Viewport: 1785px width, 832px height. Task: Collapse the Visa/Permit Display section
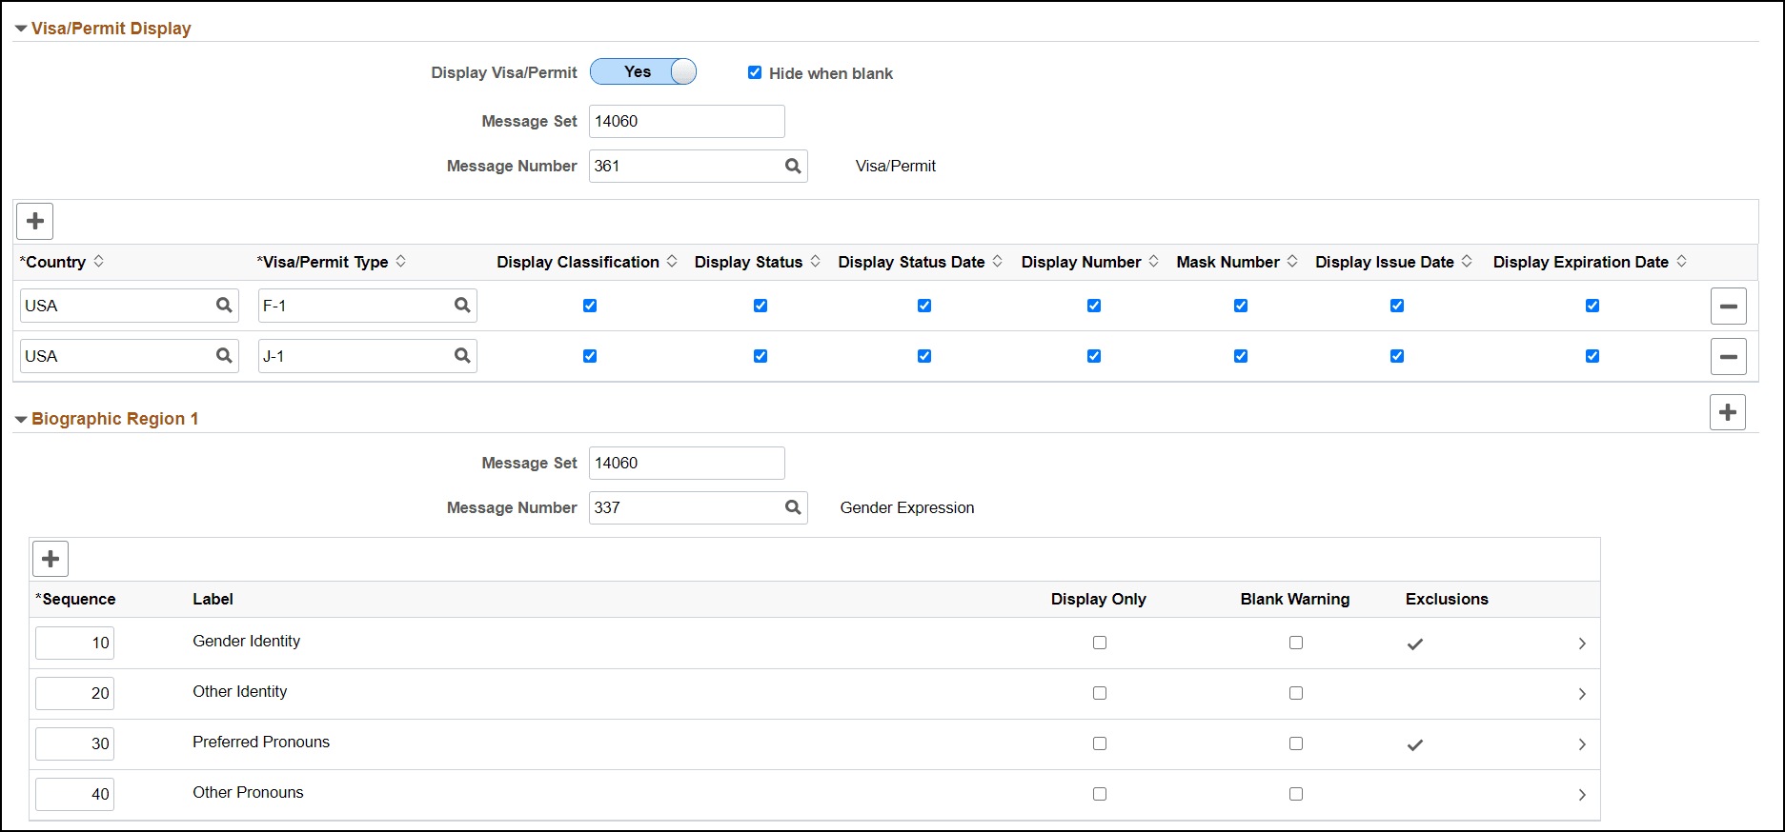(x=21, y=30)
